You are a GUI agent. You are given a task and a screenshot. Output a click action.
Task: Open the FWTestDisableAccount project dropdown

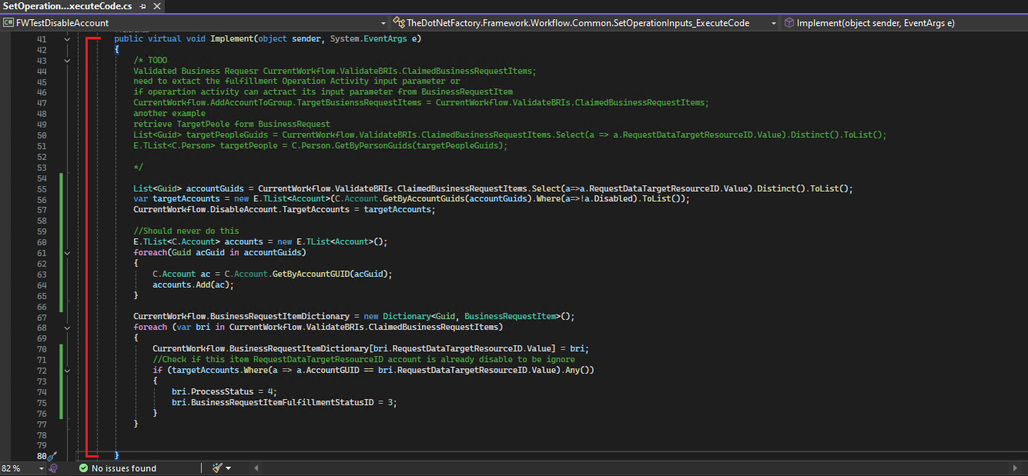(383, 23)
